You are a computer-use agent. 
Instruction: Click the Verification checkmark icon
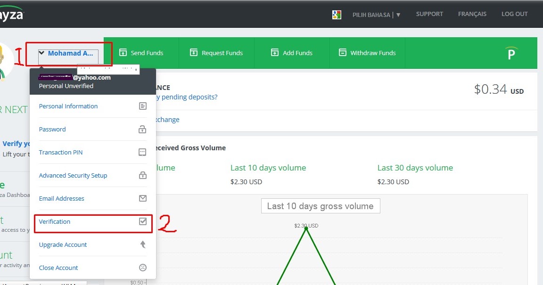pyautogui.click(x=143, y=221)
